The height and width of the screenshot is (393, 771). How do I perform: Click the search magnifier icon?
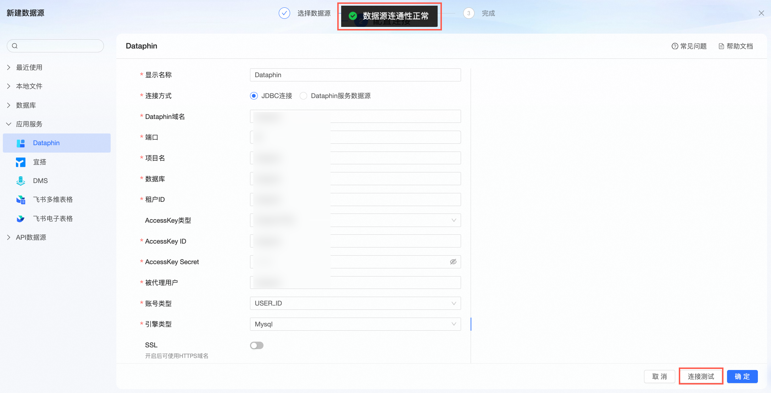tap(15, 46)
